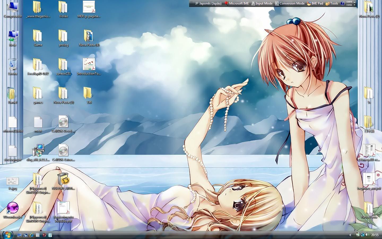Image resolution: width=382 pixels, height=239 pixels.
Task: Select the dbg_x86_6.11.1 installer icon
Action: (x=38, y=153)
